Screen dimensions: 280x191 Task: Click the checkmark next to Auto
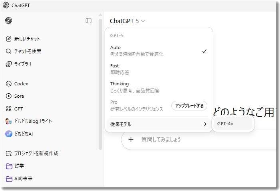coord(204,51)
